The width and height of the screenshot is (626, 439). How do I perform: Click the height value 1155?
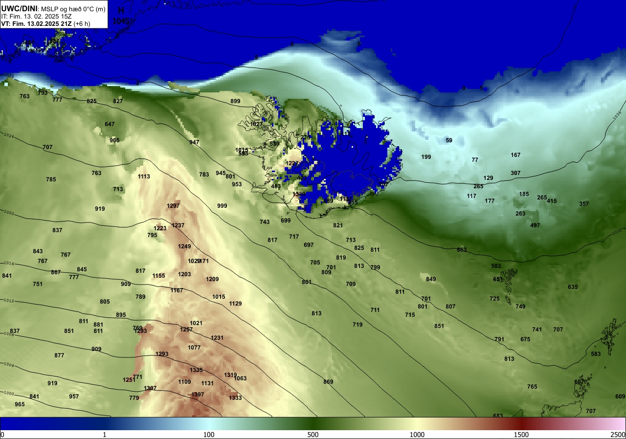point(158,276)
